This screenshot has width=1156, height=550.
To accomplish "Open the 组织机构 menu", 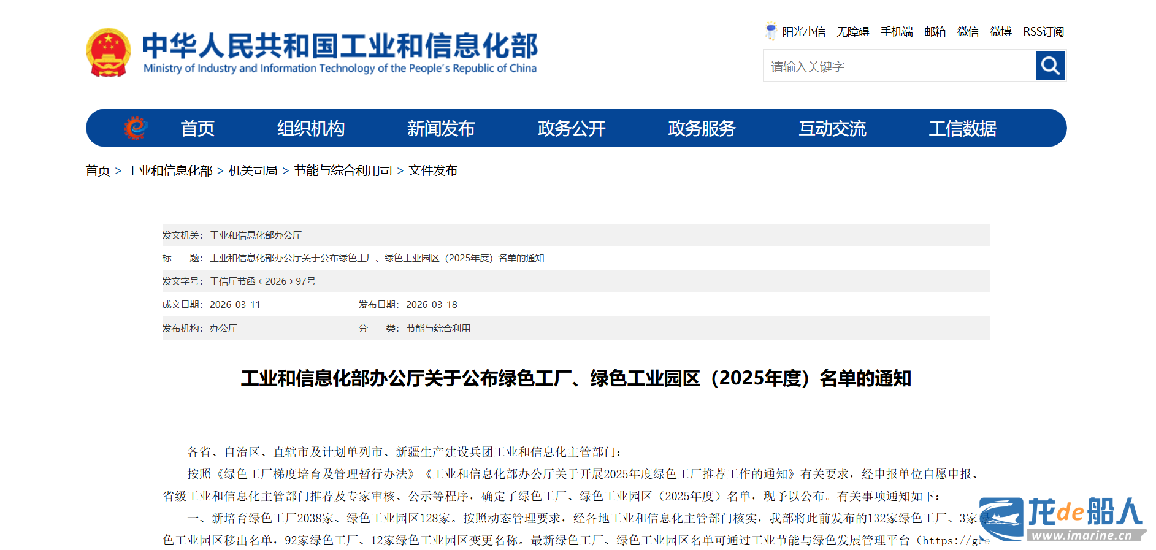I will pyautogui.click(x=311, y=129).
